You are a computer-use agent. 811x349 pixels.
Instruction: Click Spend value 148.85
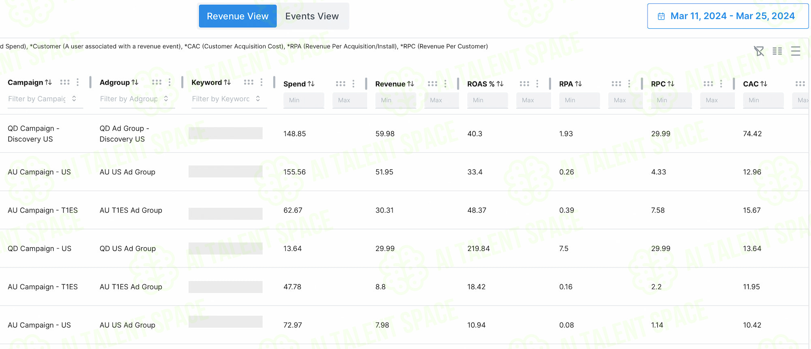point(295,134)
